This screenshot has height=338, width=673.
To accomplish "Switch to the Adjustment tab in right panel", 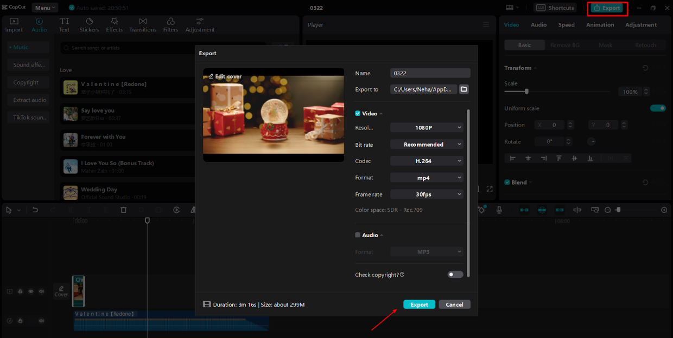I will [x=641, y=25].
